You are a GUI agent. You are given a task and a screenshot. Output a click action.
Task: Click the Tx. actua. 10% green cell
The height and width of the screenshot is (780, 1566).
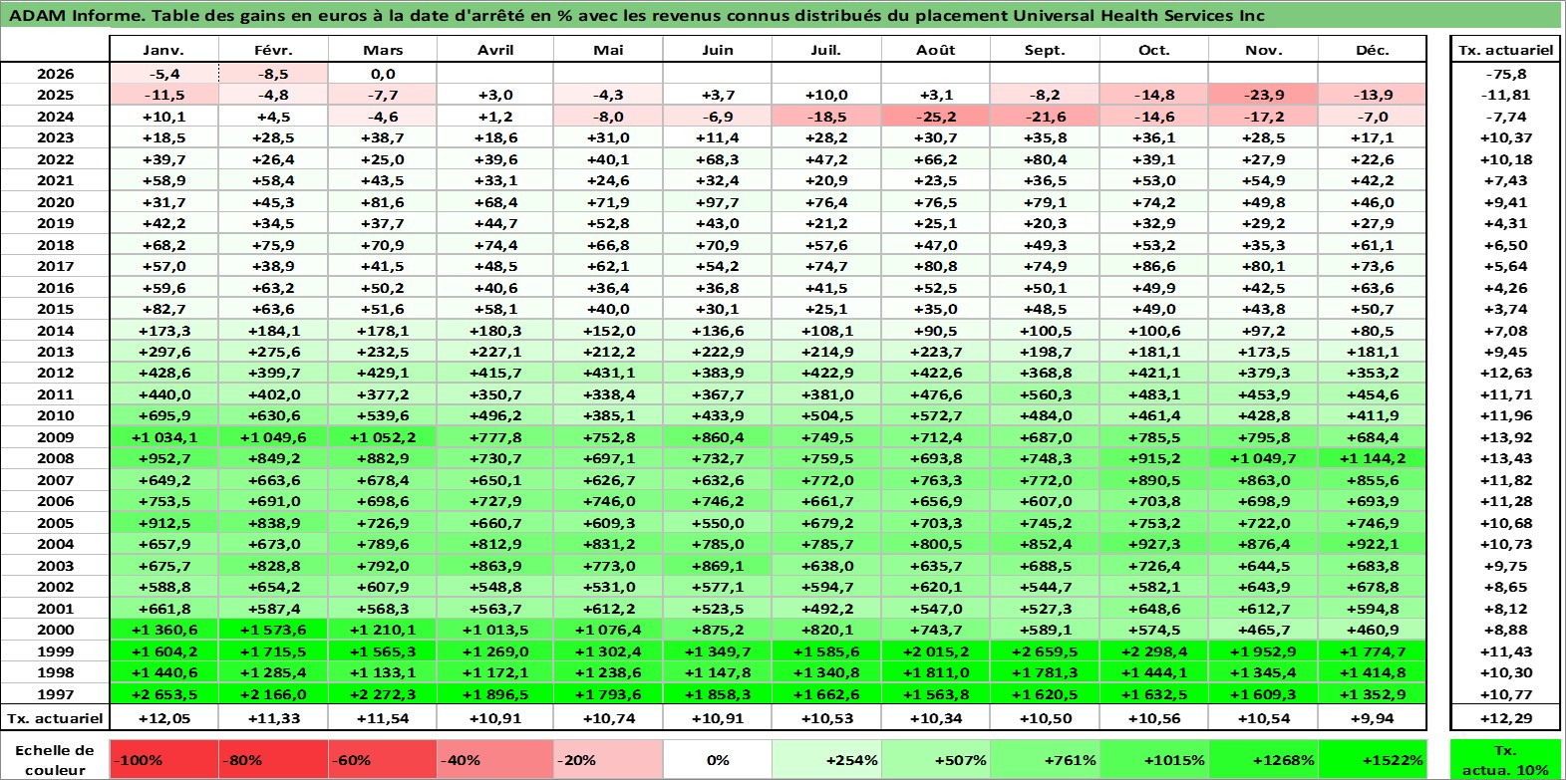pos(1505,759)
